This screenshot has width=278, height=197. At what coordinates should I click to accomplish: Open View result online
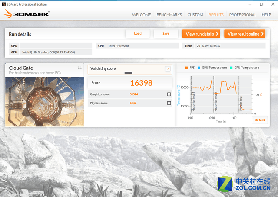[245, 34]
